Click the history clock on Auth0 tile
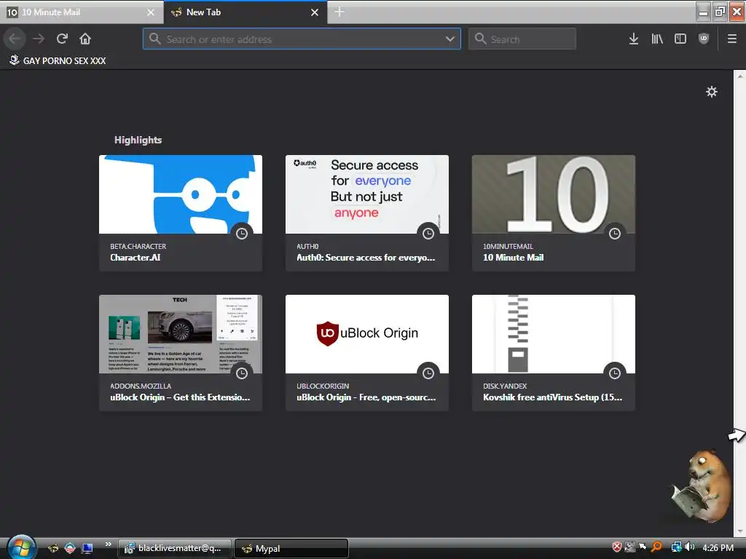The image size is (746, 559). point(428,234)
